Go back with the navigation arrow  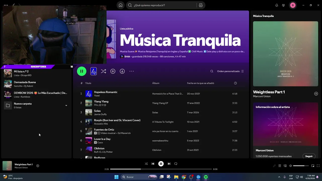click(14, 5)
